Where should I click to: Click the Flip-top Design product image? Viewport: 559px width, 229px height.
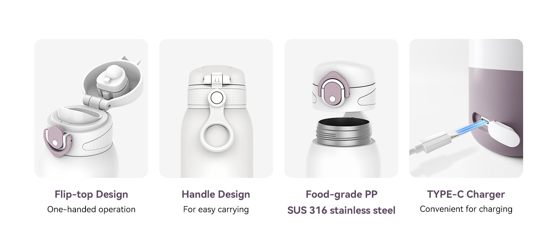pyautogui.click(x=91, y=108)
